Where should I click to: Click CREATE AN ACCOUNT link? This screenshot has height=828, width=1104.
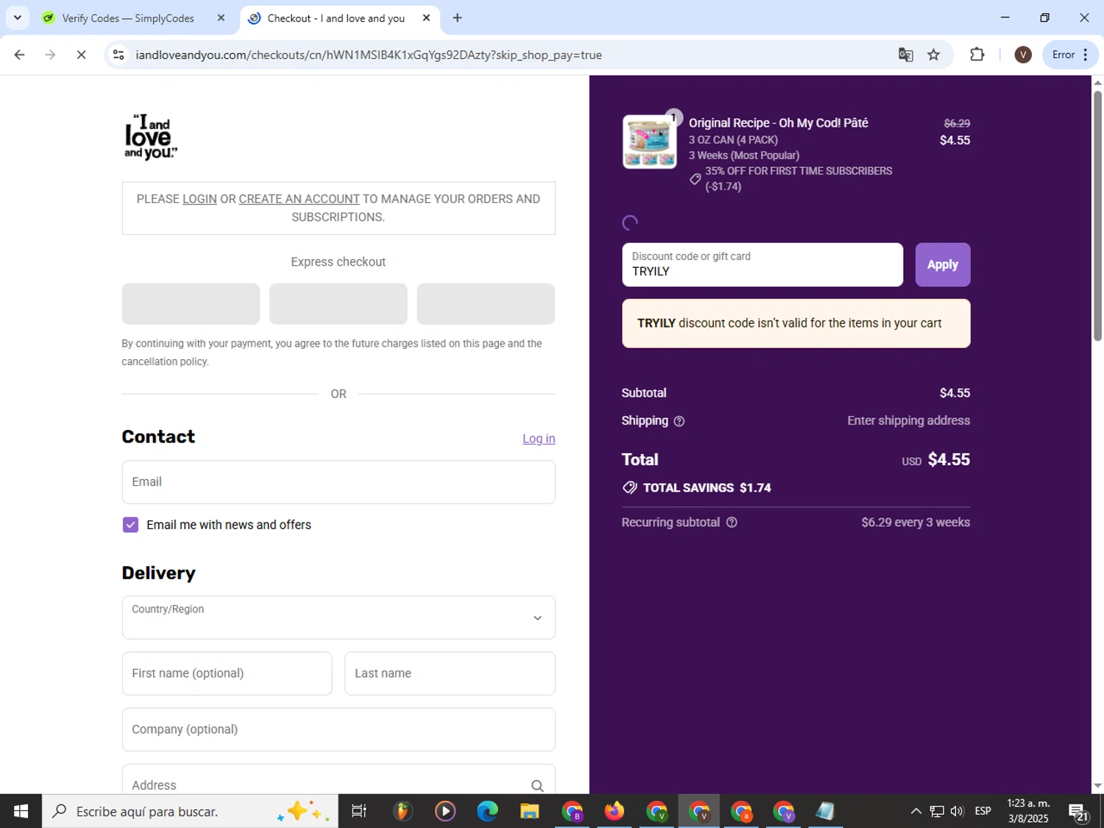pos(299,199)
